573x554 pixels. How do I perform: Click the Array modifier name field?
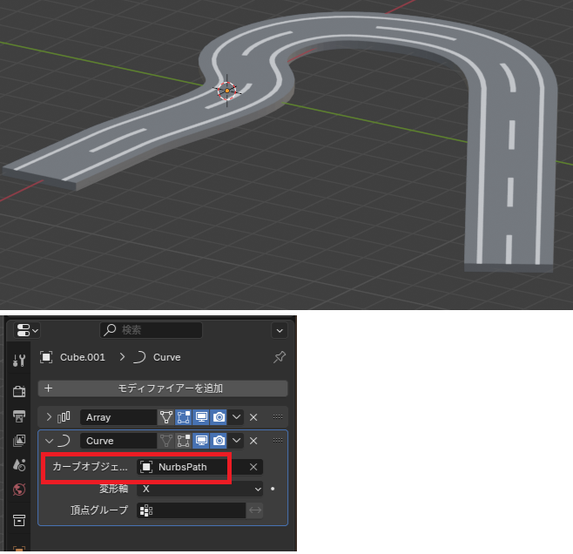pos(118,417)
